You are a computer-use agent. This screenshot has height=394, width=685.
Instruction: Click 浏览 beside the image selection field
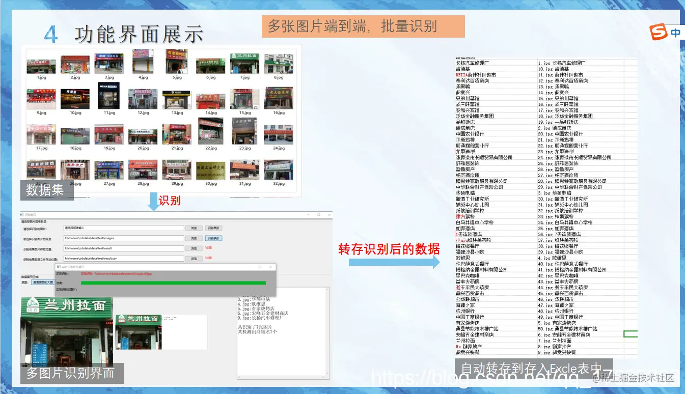[x=194, y=228]
